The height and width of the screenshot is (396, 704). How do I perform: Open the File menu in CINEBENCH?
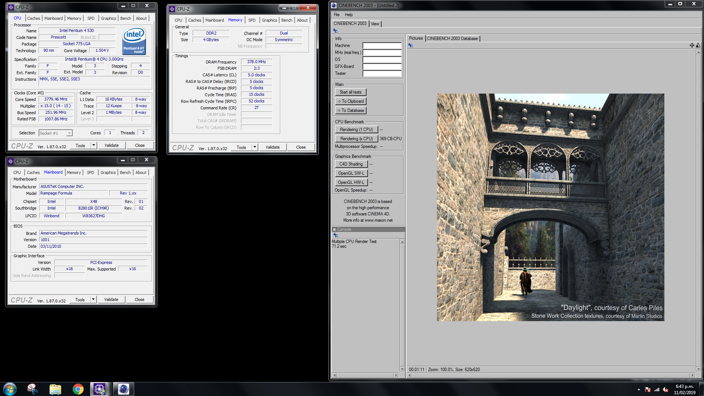coord(336,15)
